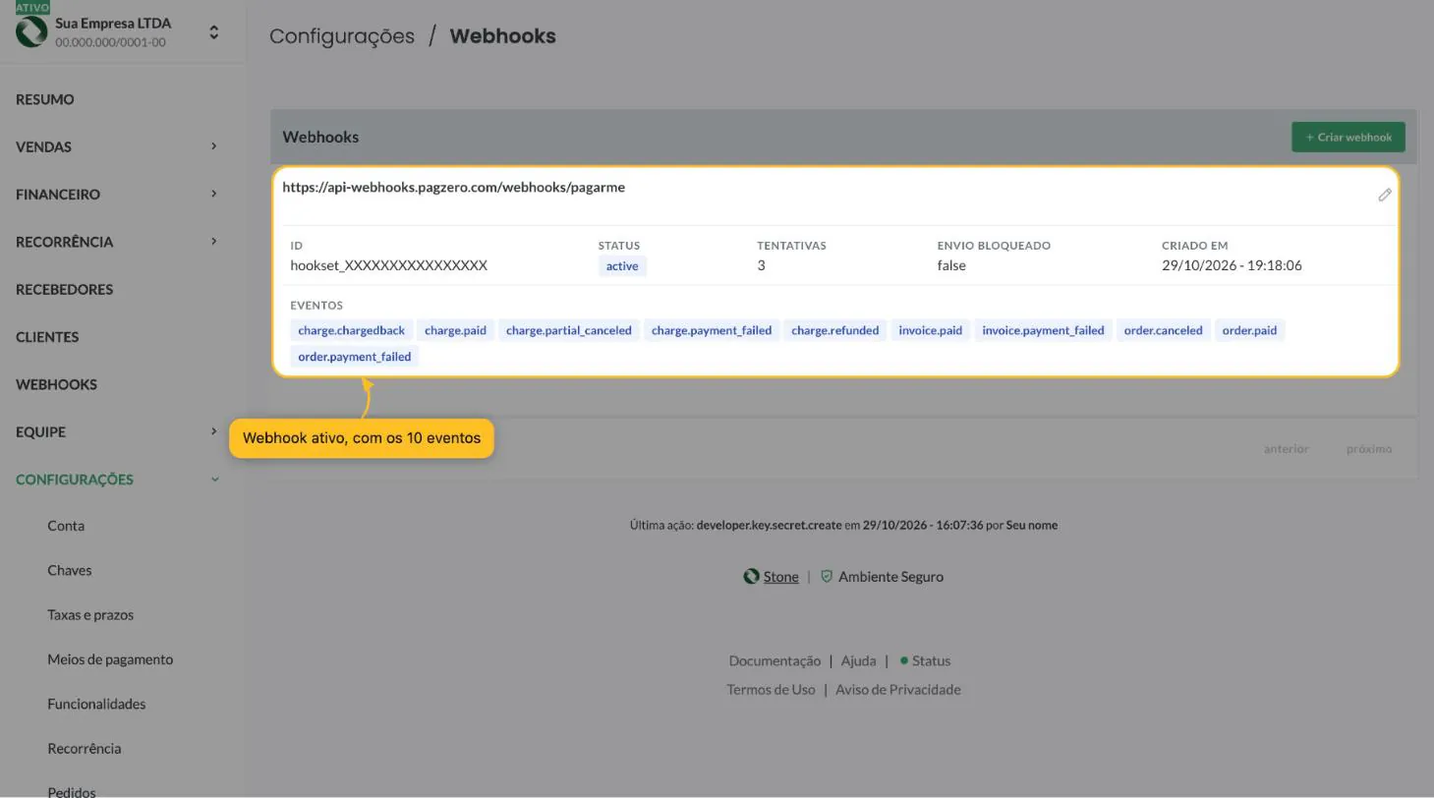Select Taxas e prazos submenu item
The height and width of the screenshot is (798, 1434).
coord(90,615)
